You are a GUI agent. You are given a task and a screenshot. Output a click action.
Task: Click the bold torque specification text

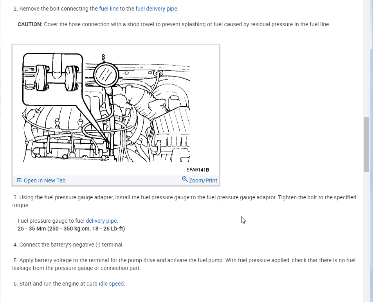71,229
